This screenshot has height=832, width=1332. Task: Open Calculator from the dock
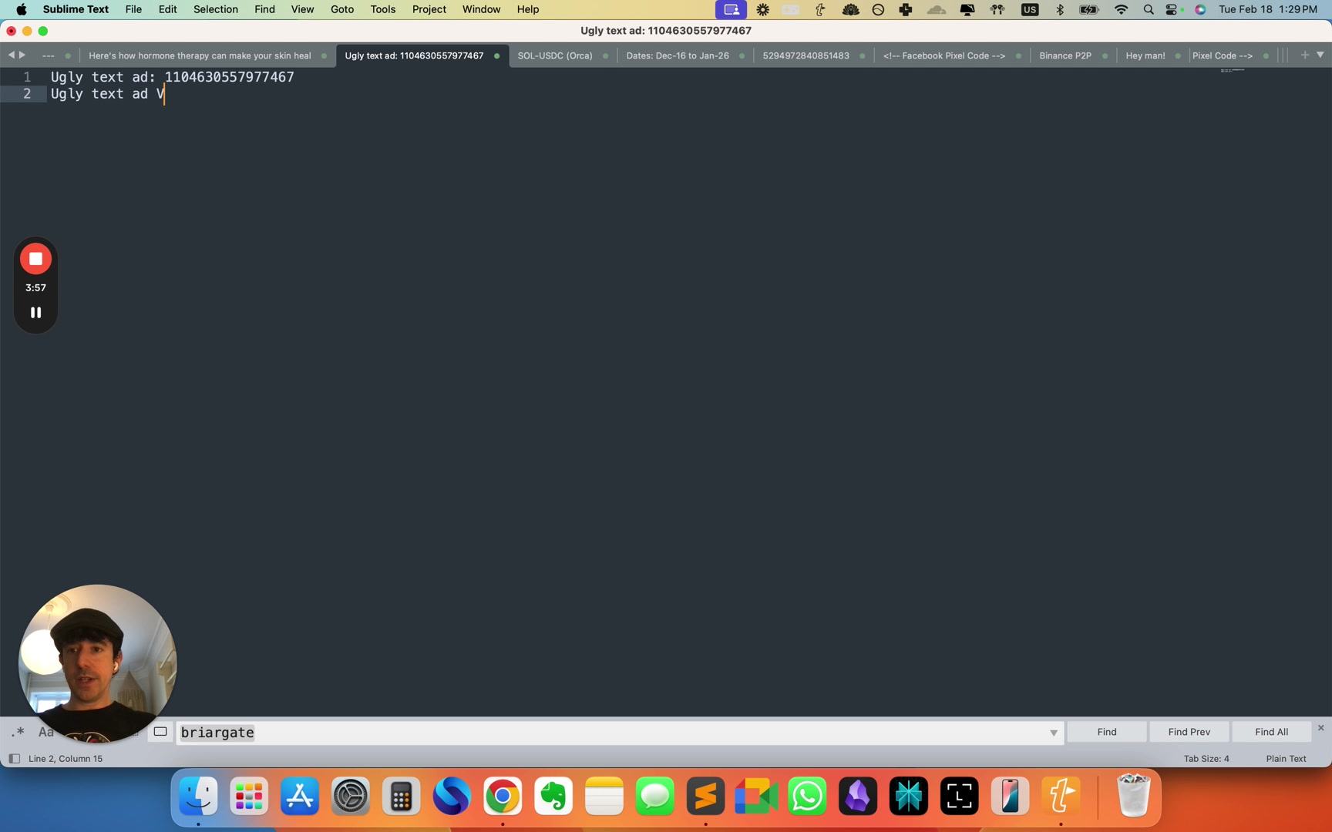401,796
